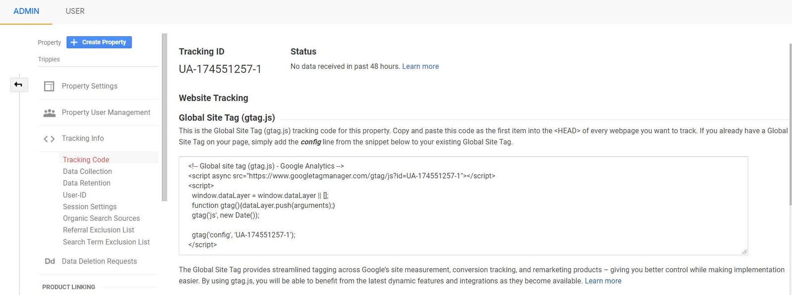
Task: Open the User-ID settings
Action: tap(74, 195)
